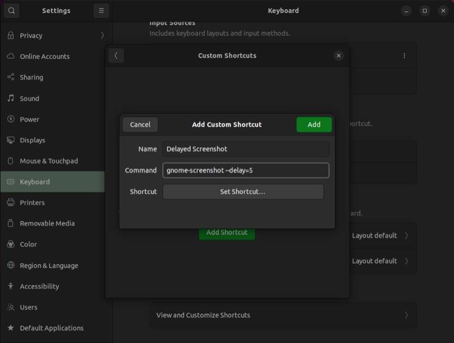Click the search icon in Settings sidebar
This screenshot has height=343, width=454.
(x=11, y=10)
